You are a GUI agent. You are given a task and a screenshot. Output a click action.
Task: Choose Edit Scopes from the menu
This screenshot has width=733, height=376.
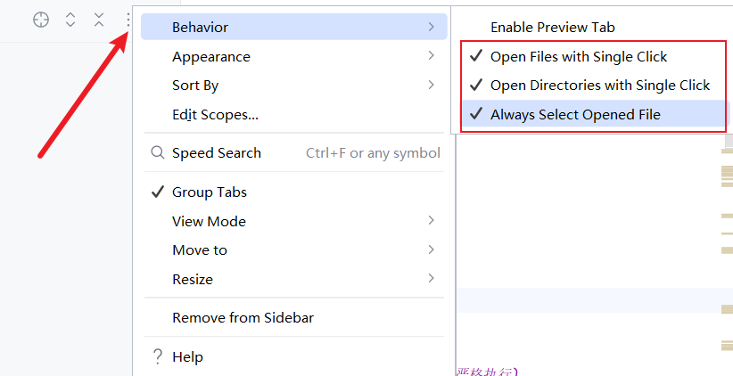pos(215,115)
